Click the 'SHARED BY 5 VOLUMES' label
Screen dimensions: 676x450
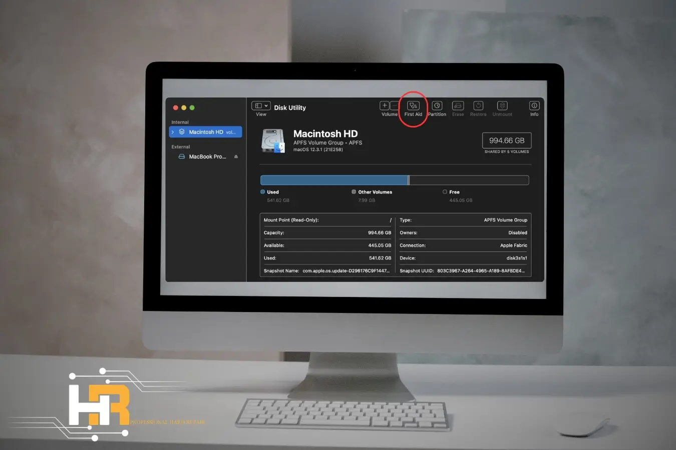tap(507, 151)
